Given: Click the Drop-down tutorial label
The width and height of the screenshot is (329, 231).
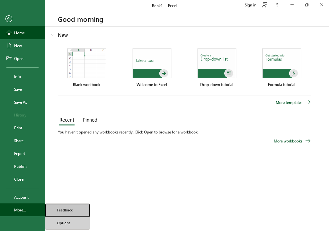Looking at the screenshot, I should (x=217, y=85).
